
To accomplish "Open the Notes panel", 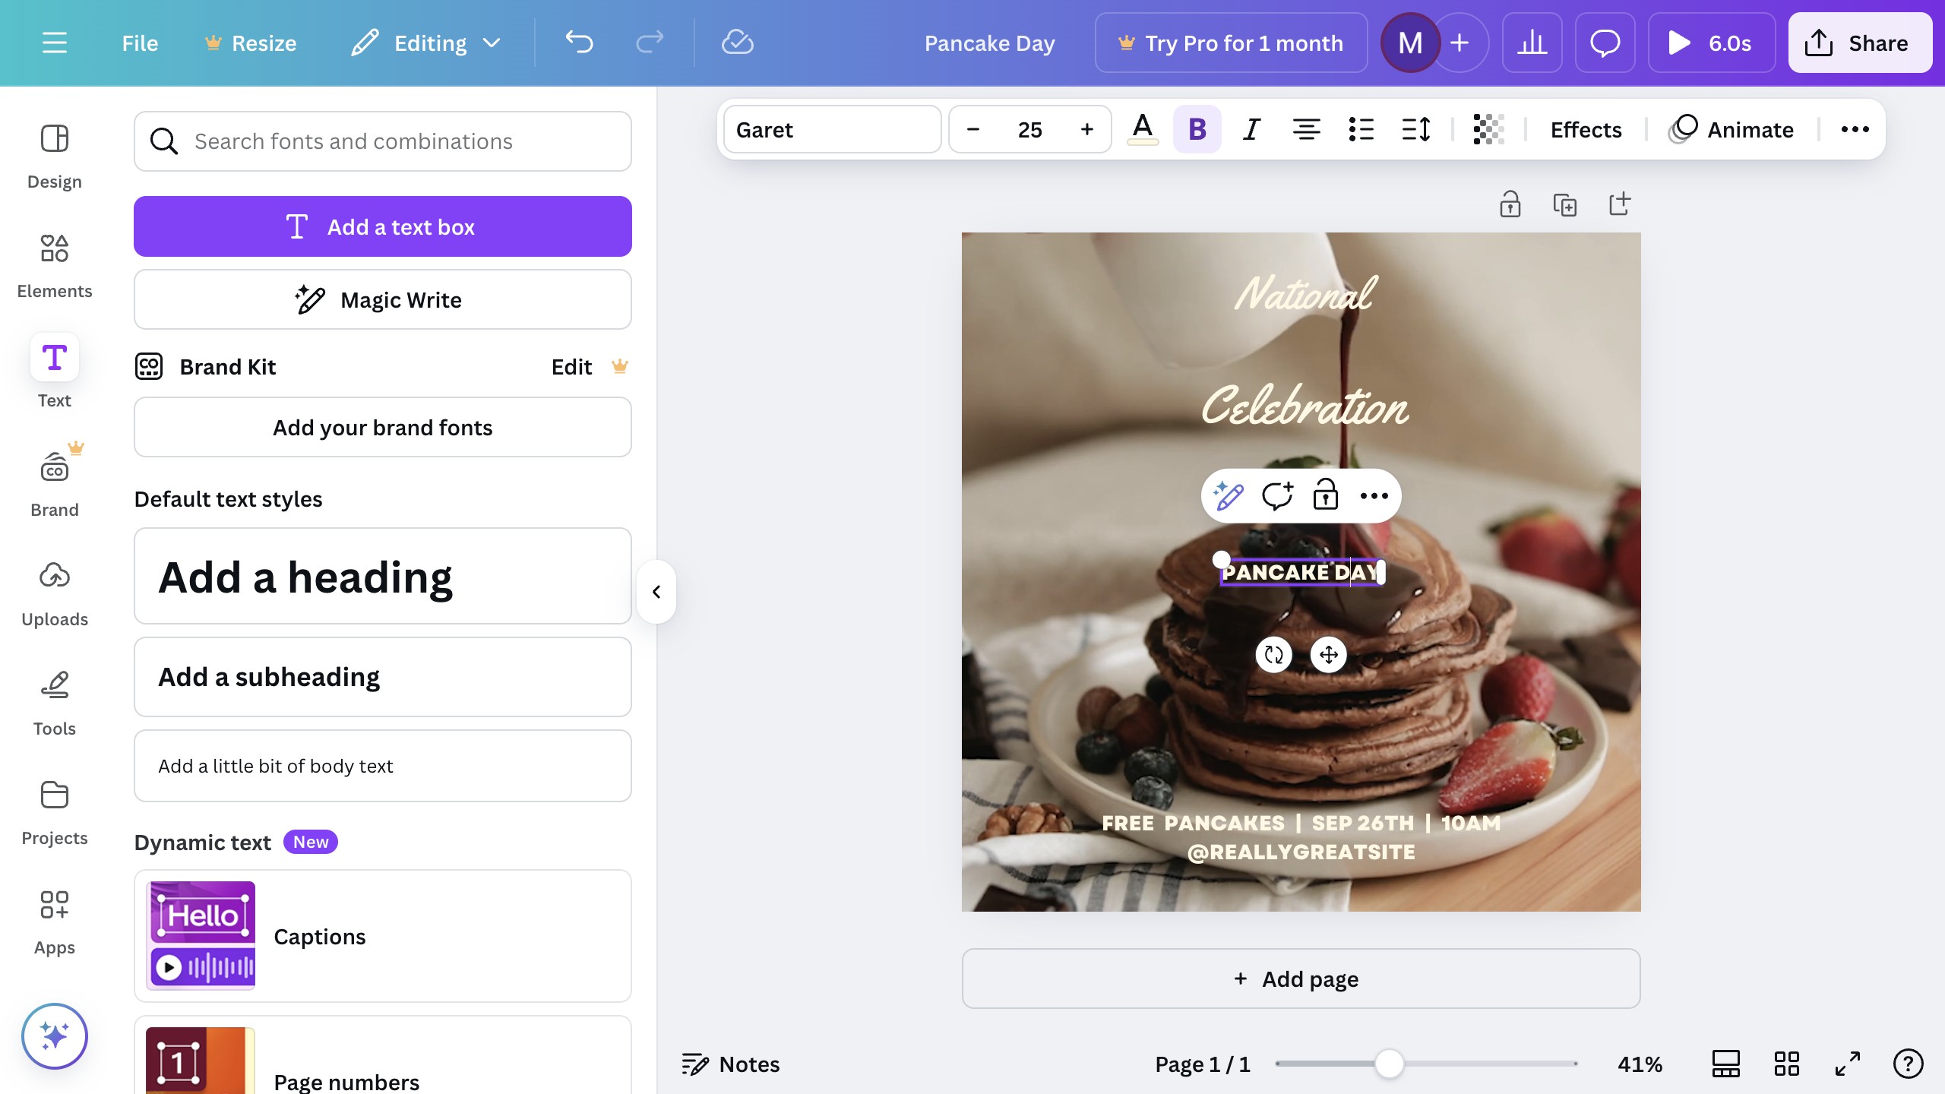I will click(x=731, y=1064).
